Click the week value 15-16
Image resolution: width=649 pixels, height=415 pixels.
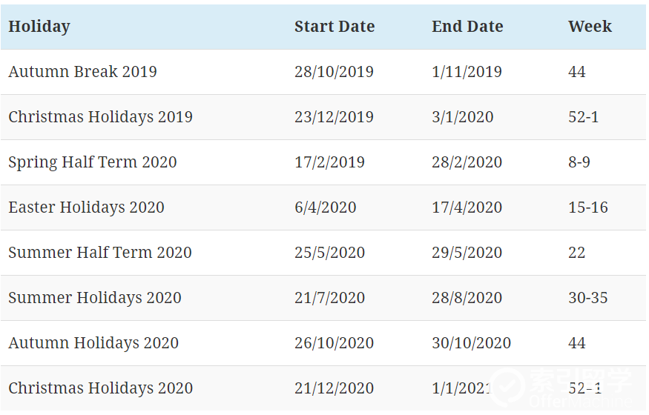point(587,207)
